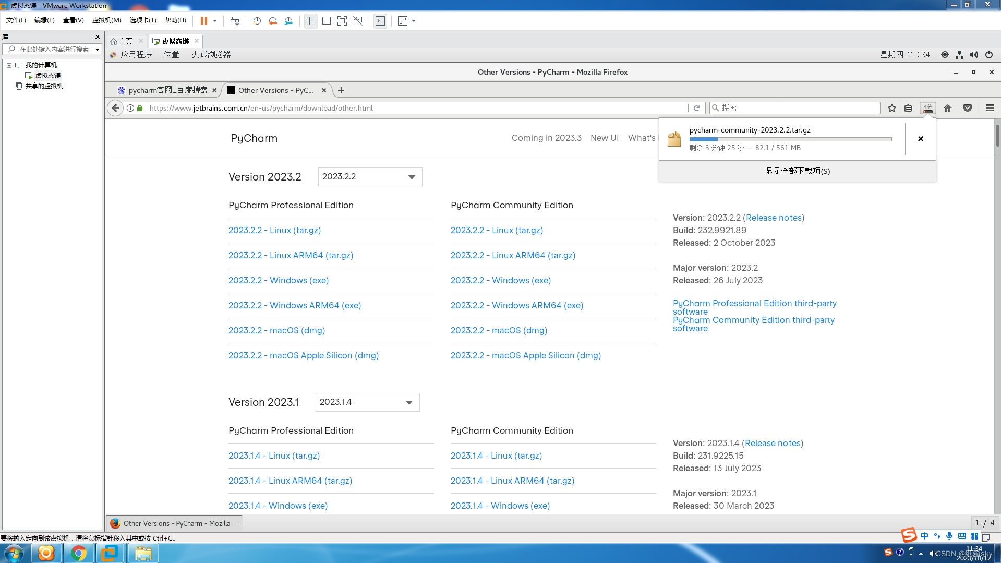1001x563 pixels.
Task: Expand VMware library search dropdown arrow
Action: point(97,50)
